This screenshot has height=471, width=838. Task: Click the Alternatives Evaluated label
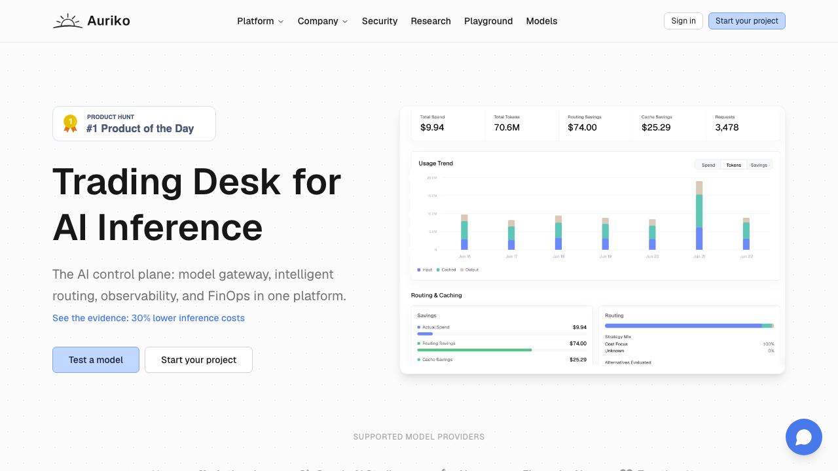click(x=628, y=362)
